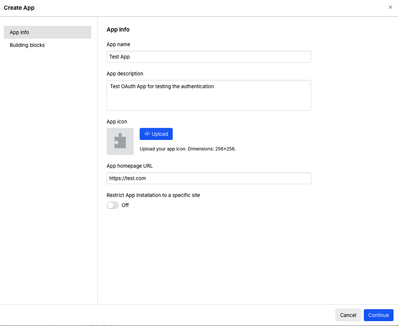The width and height of the screenshot is (398, 326).
Task: Click the icon dimensions hint text
Action: 188,149
